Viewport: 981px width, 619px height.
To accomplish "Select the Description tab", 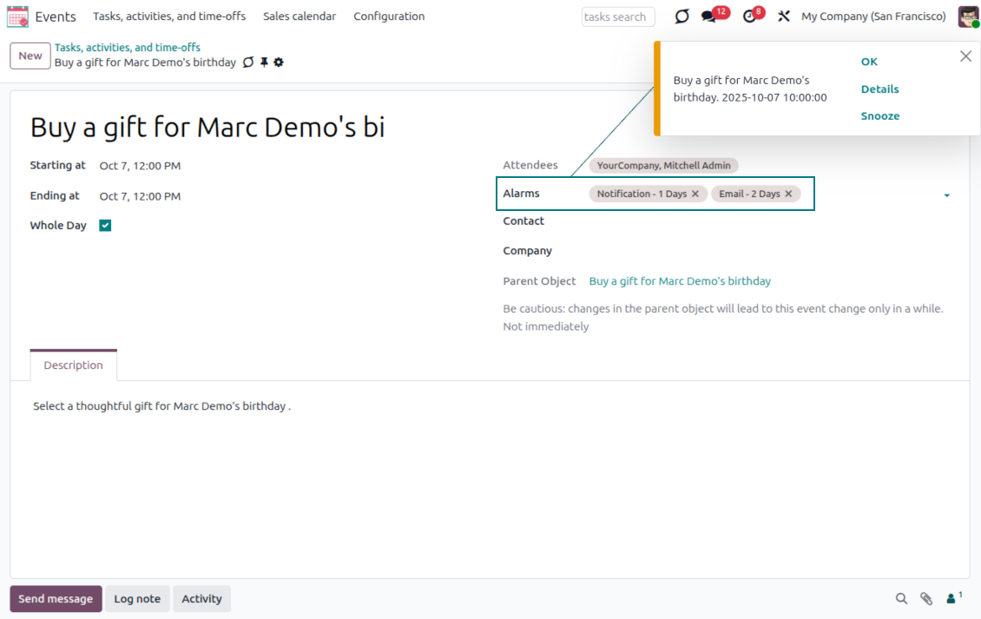I will click(x=74, y=365).
